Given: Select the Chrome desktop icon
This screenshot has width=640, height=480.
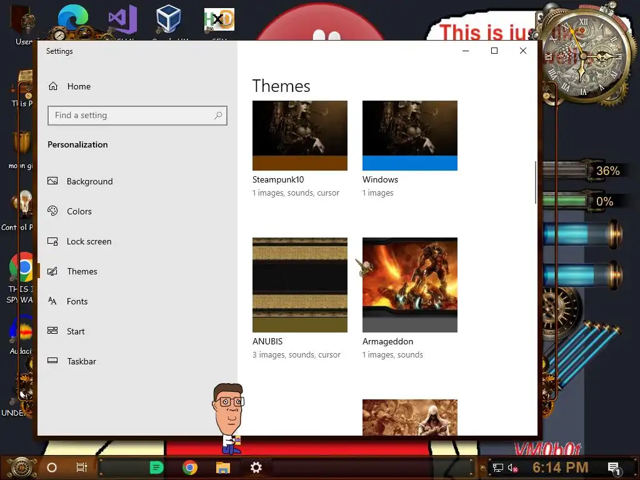Looking at the screenshot, I should click(21, 267).
